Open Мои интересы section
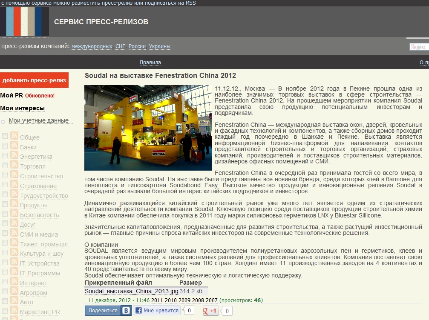The image size is (429, 320). click(23, 108)
